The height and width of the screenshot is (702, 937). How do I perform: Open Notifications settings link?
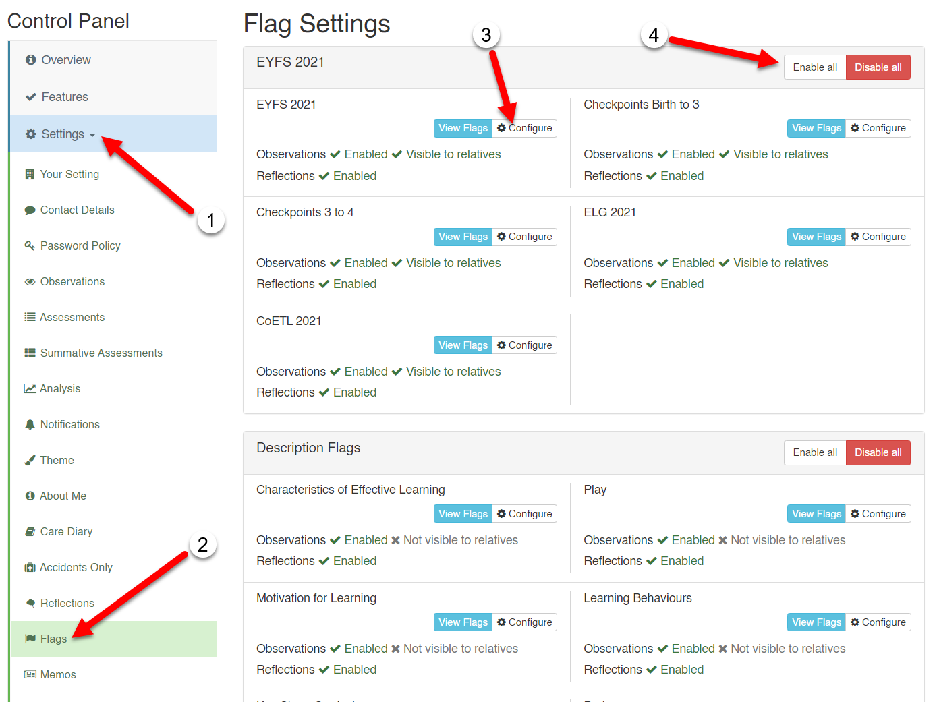point(113,424)
